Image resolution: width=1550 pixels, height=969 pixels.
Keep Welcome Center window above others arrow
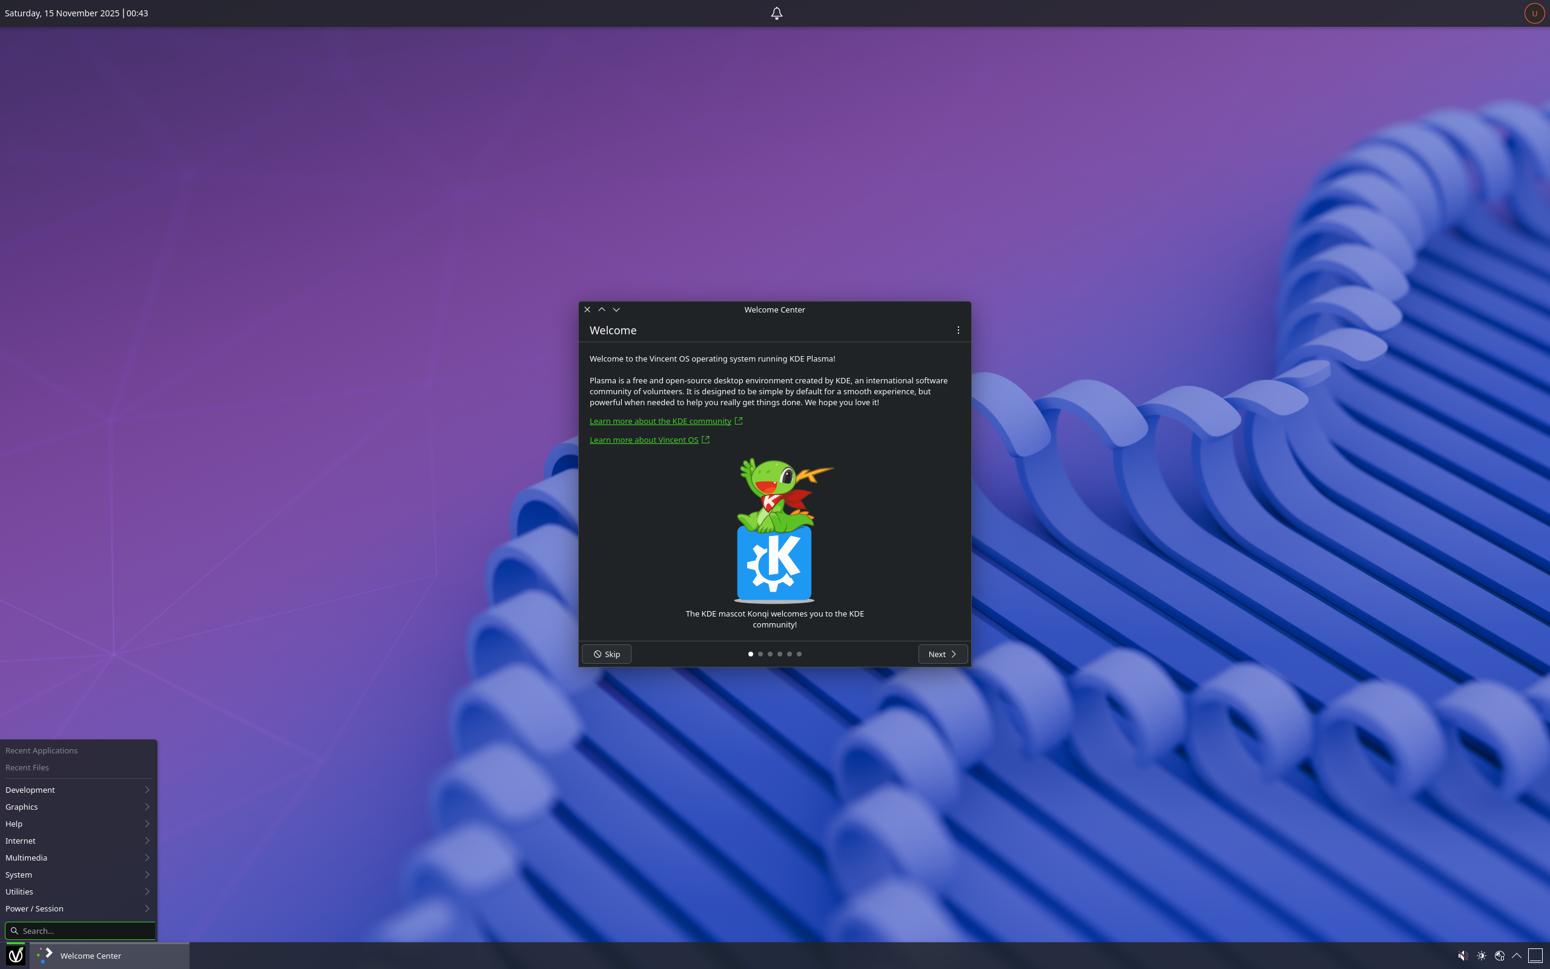coord(601,309)
